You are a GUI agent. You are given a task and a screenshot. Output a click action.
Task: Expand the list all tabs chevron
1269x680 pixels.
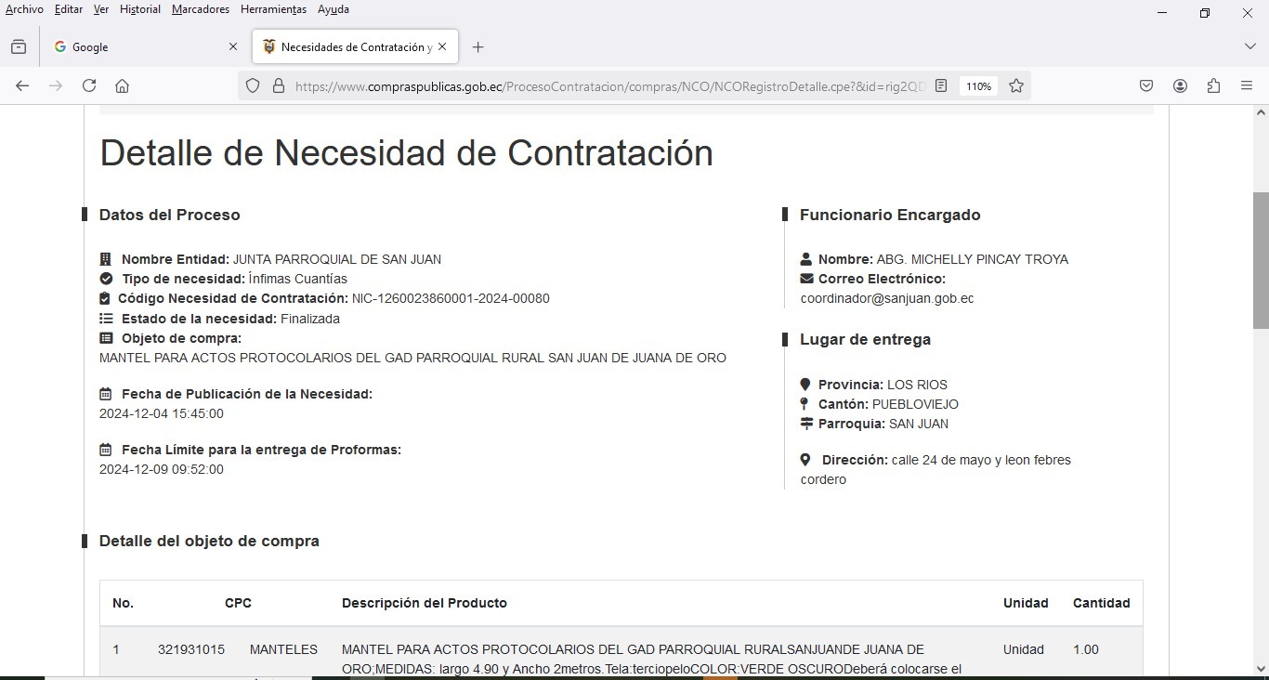[1249, 46]
